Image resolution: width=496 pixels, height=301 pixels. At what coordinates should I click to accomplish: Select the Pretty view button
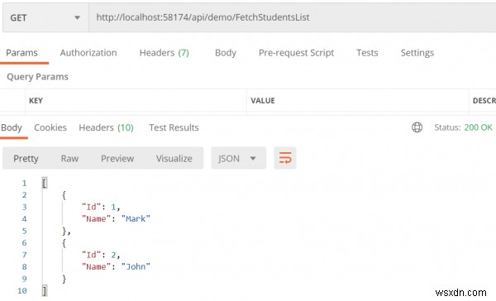[26, 158]
